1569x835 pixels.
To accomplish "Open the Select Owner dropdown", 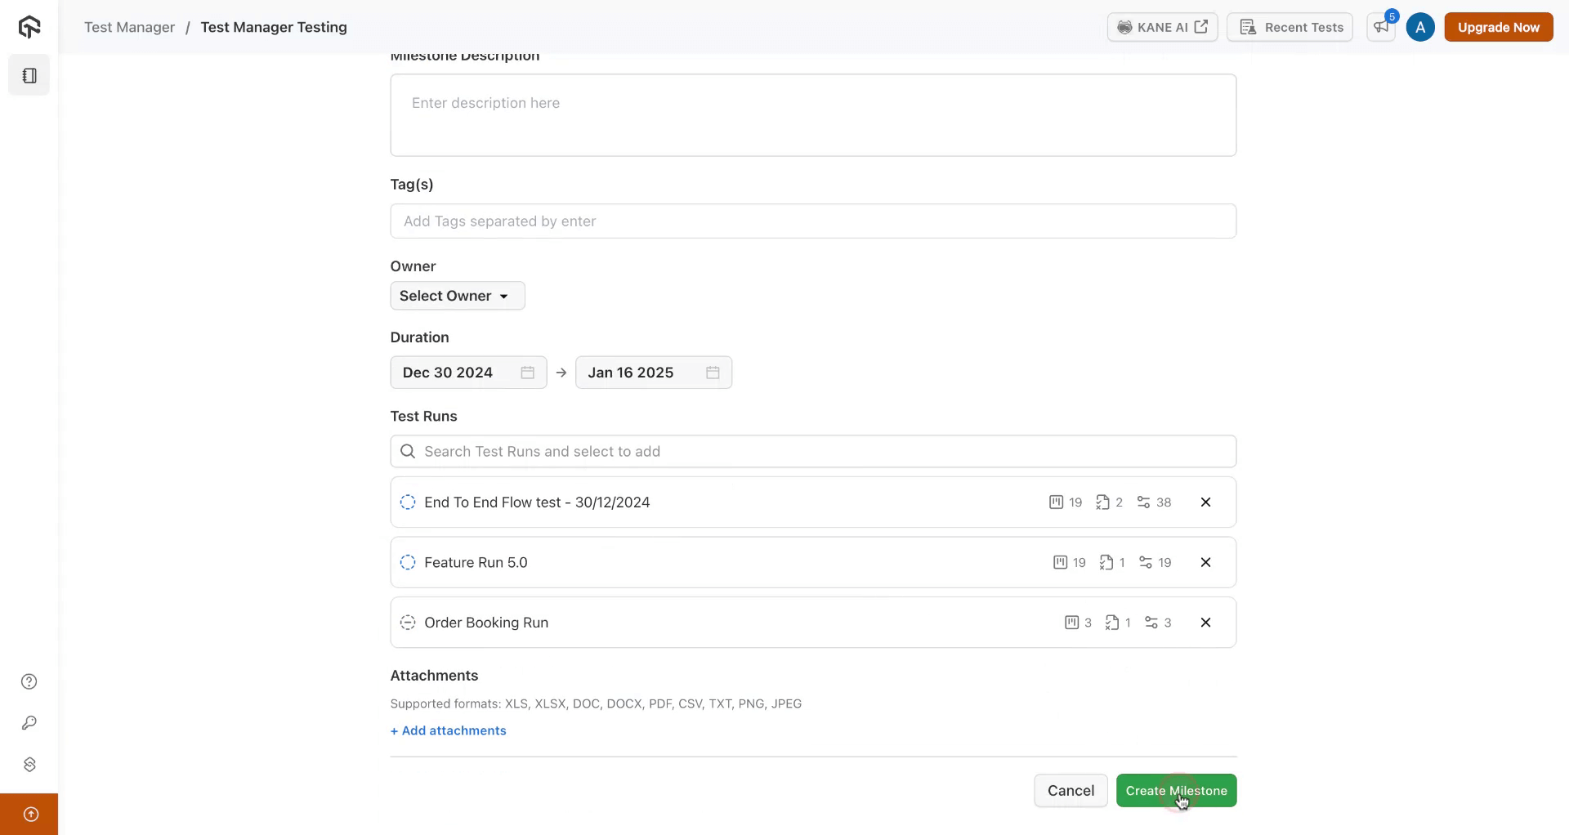I will pyautogui.click(x=457, y=296).
